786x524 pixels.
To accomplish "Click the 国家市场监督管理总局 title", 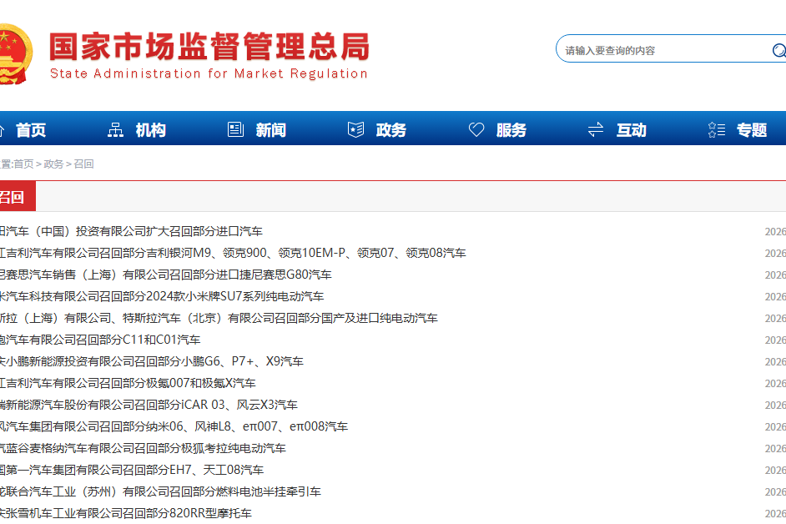I will coord(209,47).
